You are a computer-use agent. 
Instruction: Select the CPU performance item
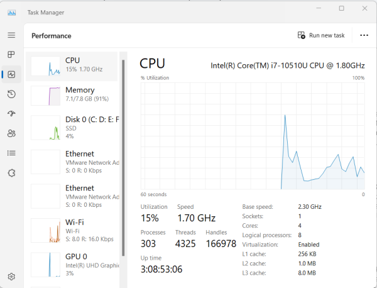tap(73, 65)
